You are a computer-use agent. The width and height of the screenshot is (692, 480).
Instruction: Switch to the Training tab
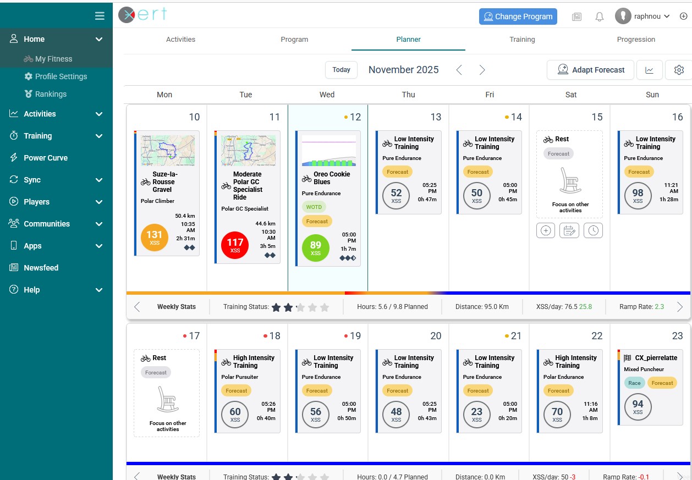(522, 40)
